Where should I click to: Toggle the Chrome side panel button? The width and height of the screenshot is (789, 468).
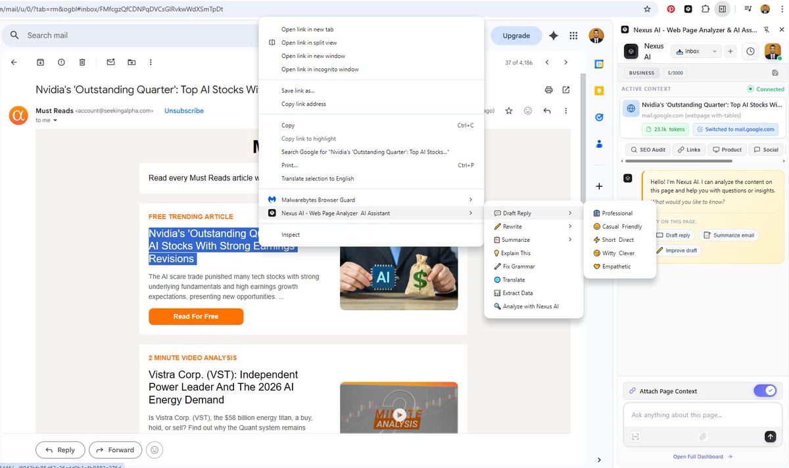coord(723,9)
